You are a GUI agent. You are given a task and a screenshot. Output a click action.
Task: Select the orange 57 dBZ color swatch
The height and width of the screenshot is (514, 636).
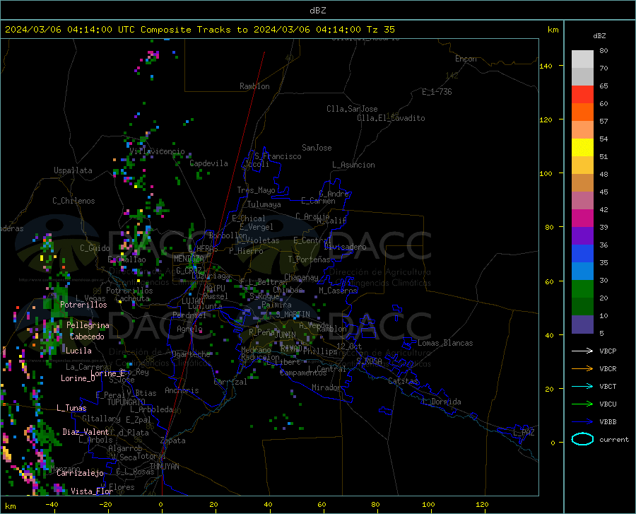click(x=582, y=112)
